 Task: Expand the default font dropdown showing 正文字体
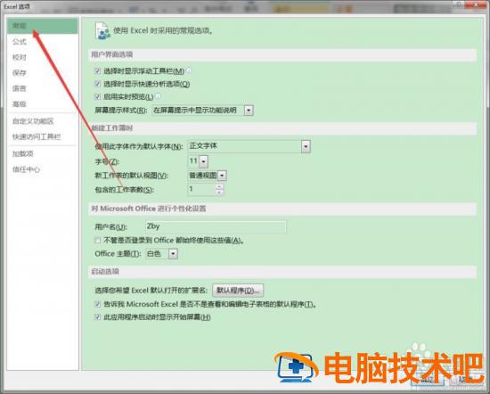coord(306,146)
